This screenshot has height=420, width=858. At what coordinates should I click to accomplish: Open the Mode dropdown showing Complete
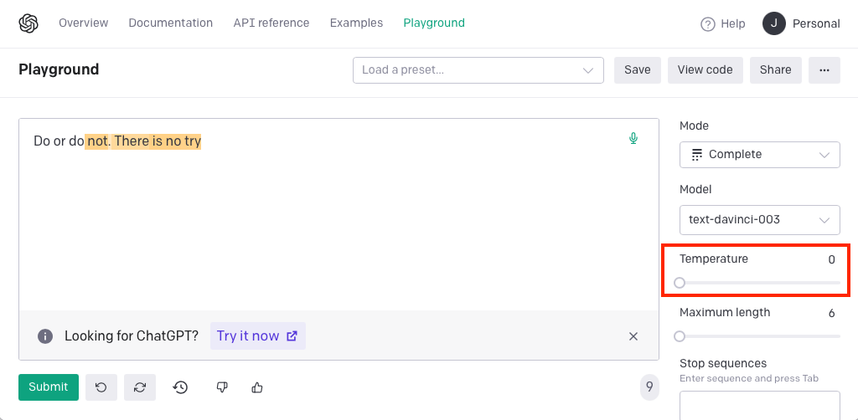(x=759, y=155)
